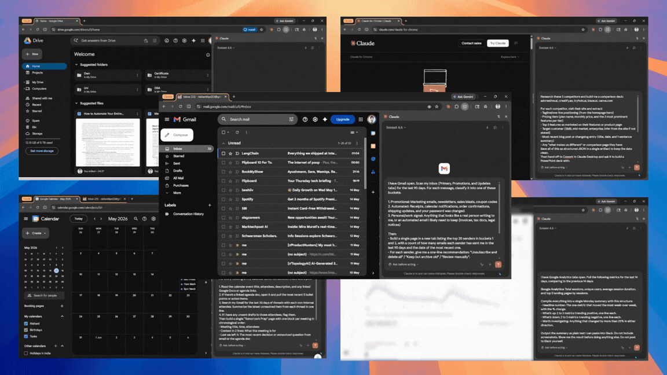This screenshot has height=375, width=667.
Task: Refresh the Gmail inbox list
Action: 237,132
